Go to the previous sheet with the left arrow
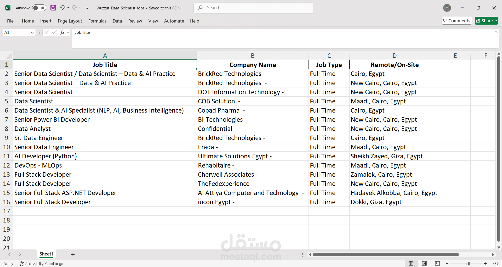The image size is (502, 267). click(9, 254)
